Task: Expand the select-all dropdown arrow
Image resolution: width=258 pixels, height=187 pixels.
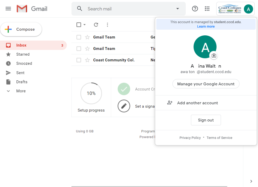Action: click(x=85, y=25)
